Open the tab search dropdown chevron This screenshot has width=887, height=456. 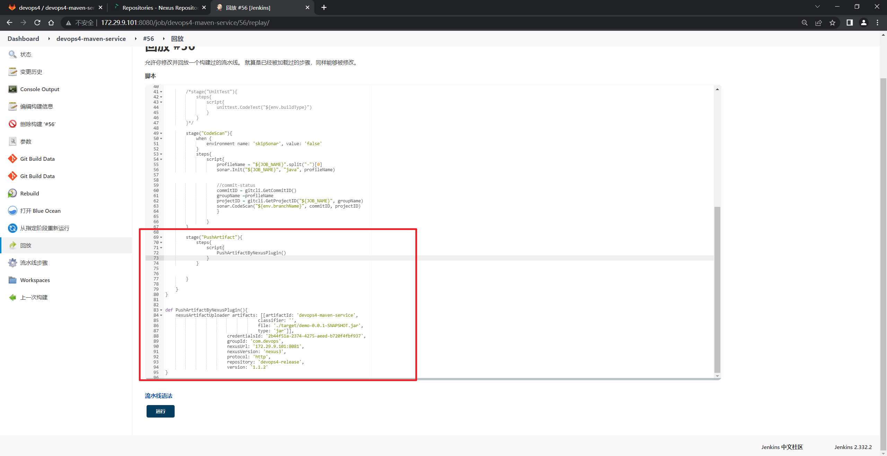tap(817, 7)
